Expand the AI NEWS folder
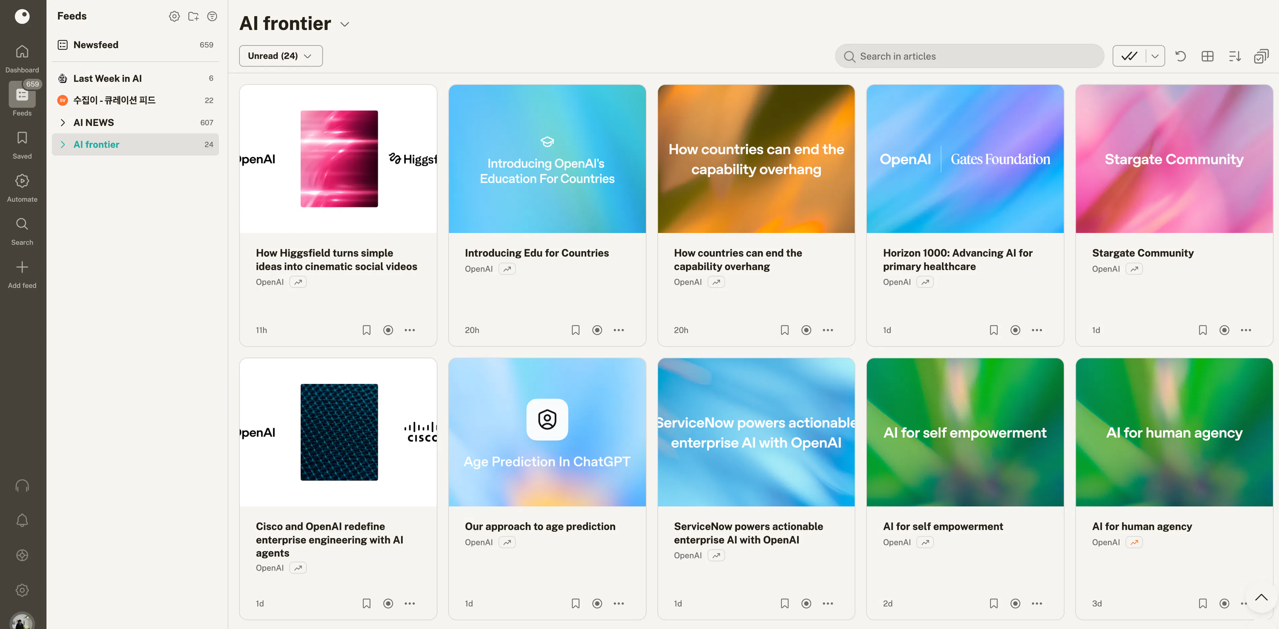This screenshot has height=629, width=1279. point(63,123)
